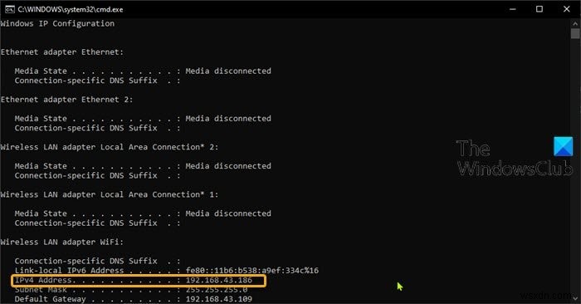Click the IPv4 address 192.168.43.186
Viewport: 581px width, 304px height.
pos(219,280)
